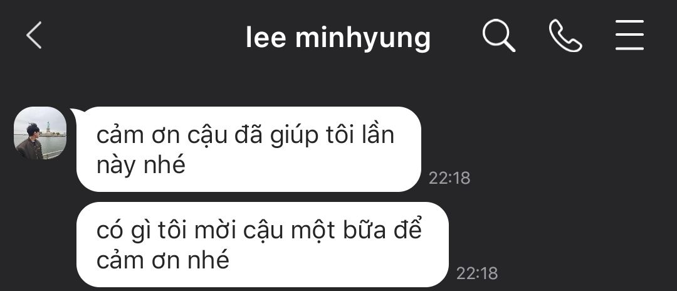Start a voice call with the phone icon
Viewport: 677px width, 291px height.
pos(565,36)
